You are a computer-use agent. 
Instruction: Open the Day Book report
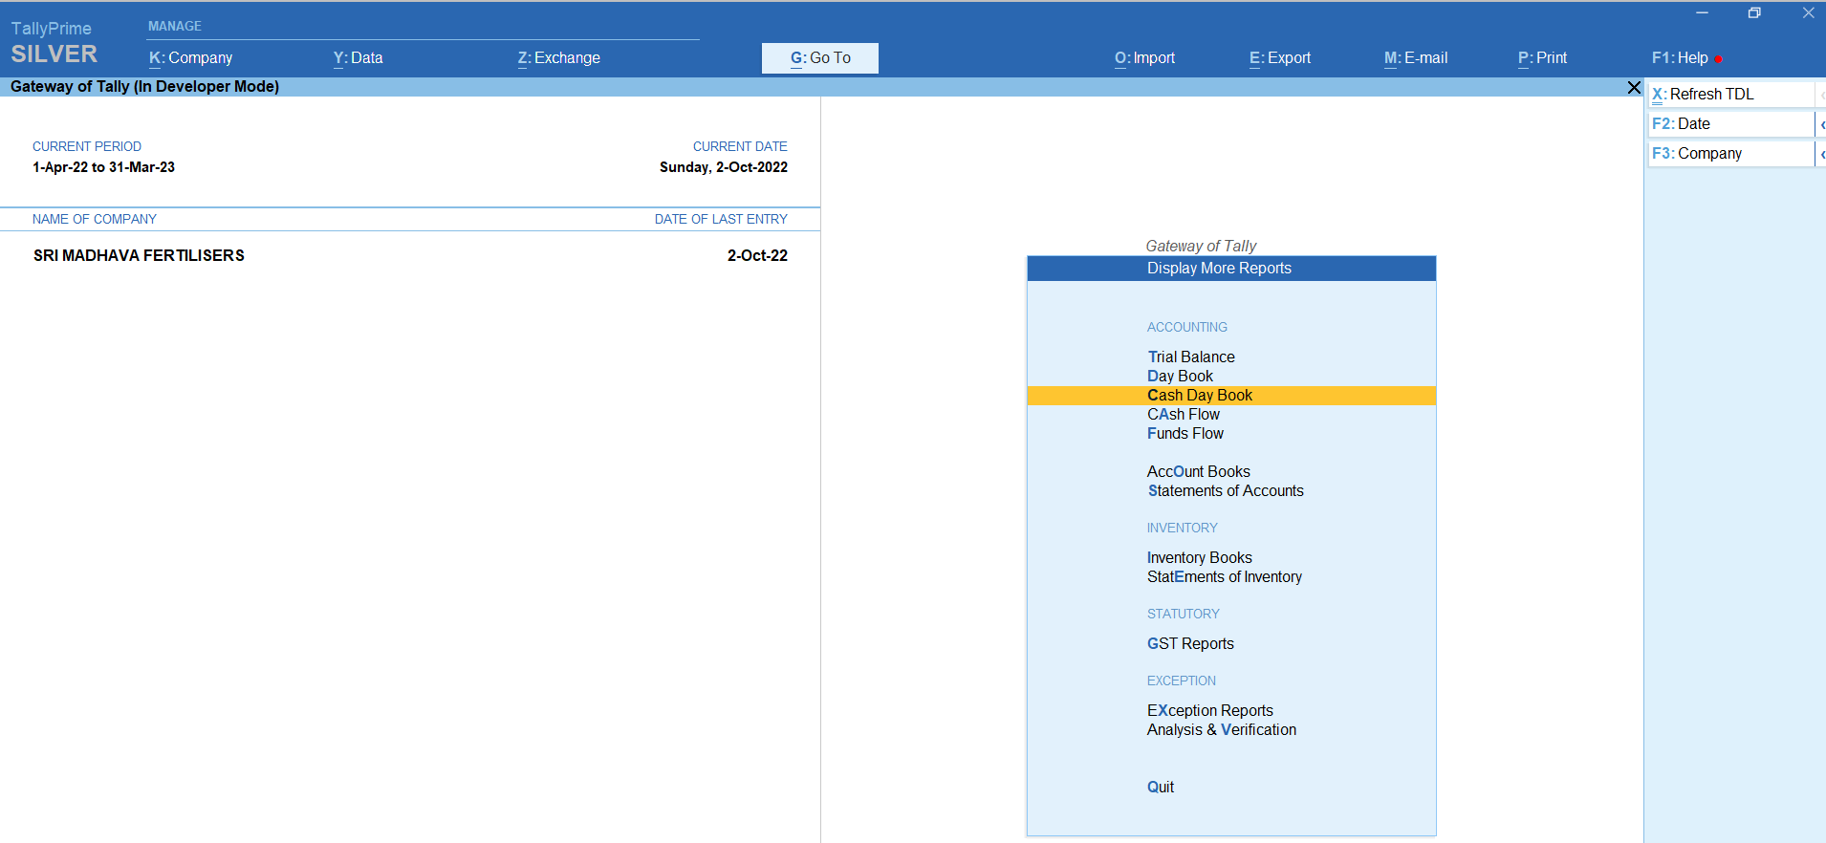1180,377
